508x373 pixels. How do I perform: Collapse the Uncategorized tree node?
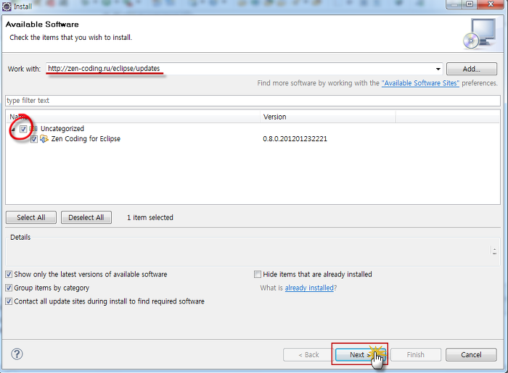pyautogui.click(x=13, y=130)
